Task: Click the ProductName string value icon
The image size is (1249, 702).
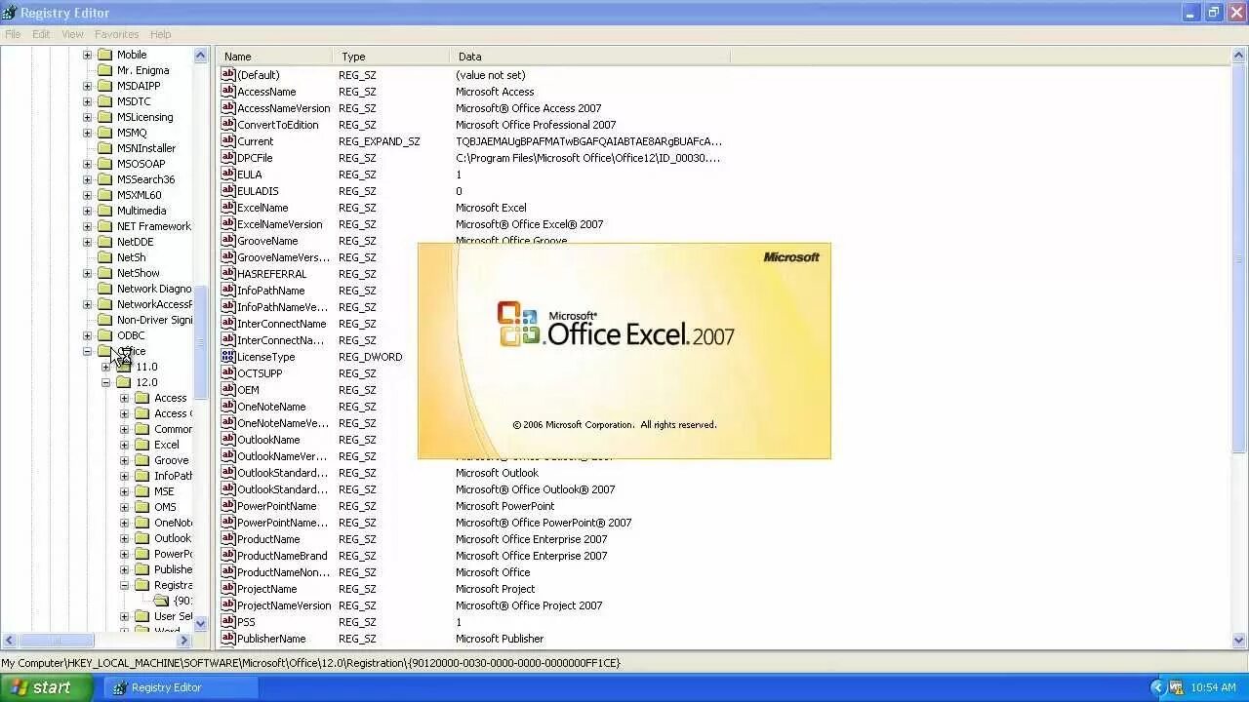Action: pyautogui.click(x=228, y=539)
